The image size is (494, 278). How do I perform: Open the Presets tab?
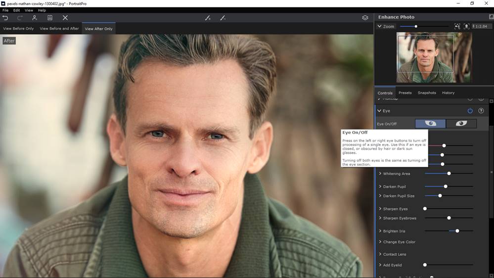(x=405, y=93)
